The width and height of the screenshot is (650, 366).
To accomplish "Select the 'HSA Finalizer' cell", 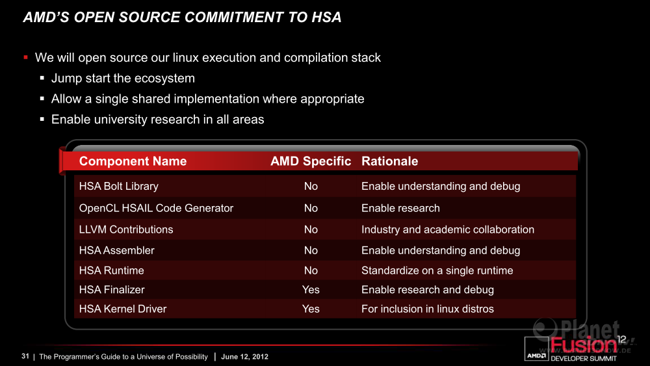I will [112, 290].
